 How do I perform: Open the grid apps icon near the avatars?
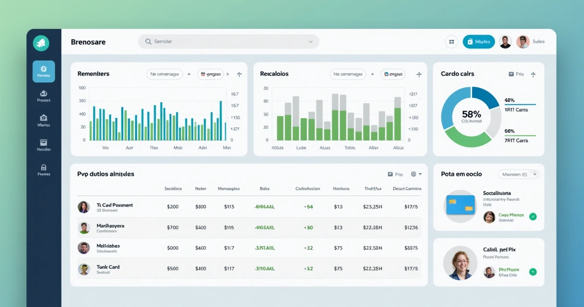[451, 42]
